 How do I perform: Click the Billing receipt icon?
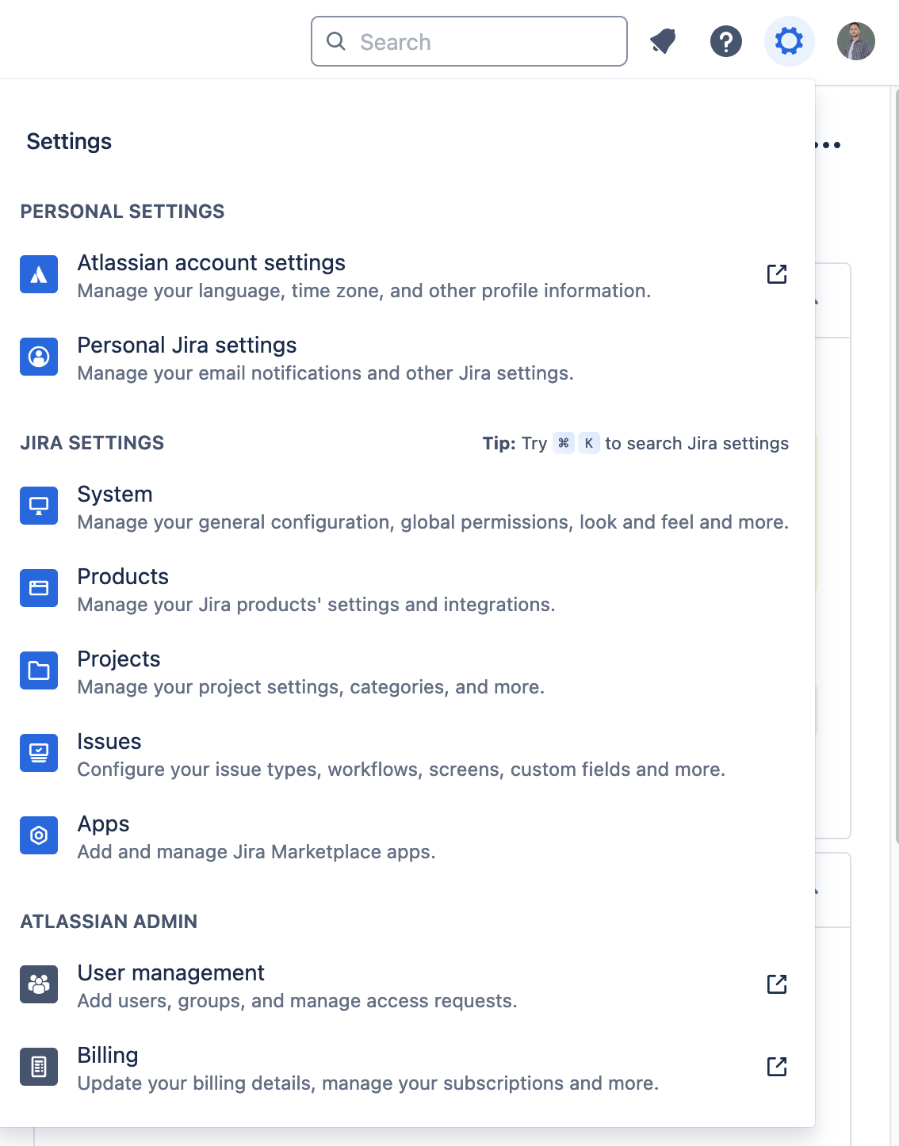[x=38, y=1067]
